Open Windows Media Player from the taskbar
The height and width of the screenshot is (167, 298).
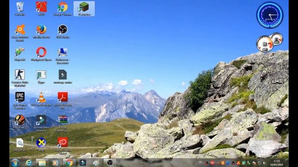(x=55, y=163)
